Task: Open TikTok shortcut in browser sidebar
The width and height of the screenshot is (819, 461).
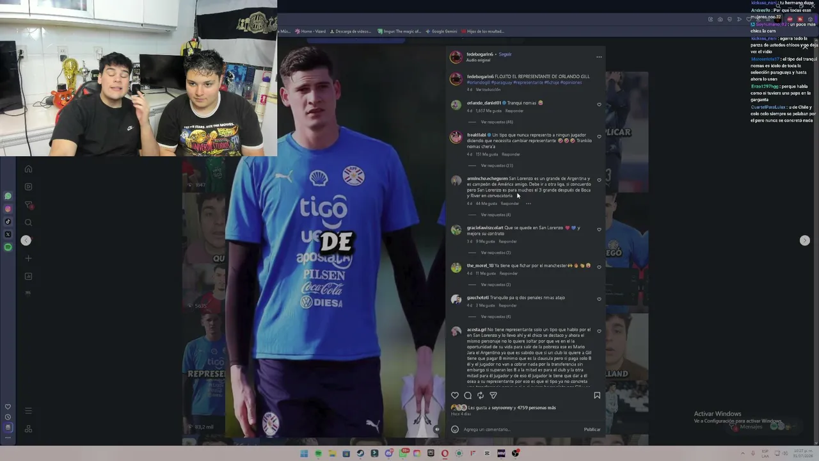Action: (8, 222)
